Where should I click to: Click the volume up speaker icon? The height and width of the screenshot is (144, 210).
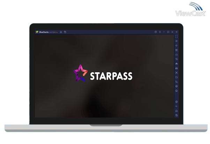(177, 41)
